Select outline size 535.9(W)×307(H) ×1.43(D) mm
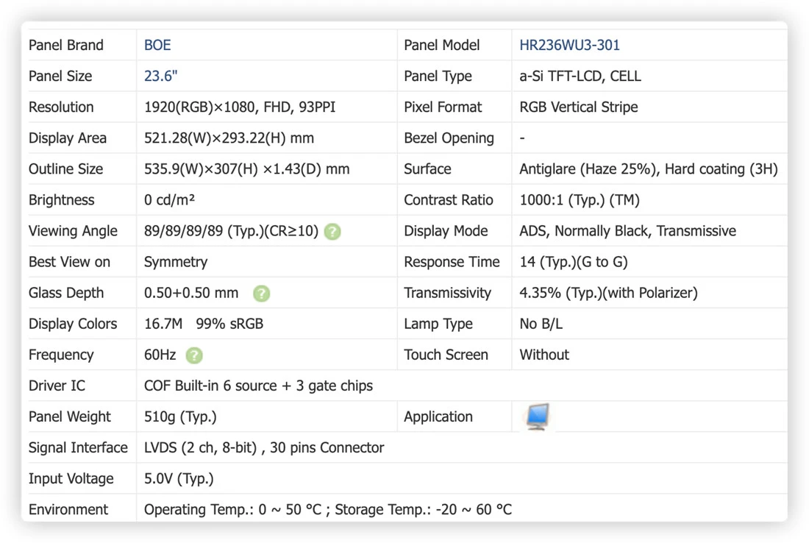This screenshot has height=543, width=809. coord(246,168)
